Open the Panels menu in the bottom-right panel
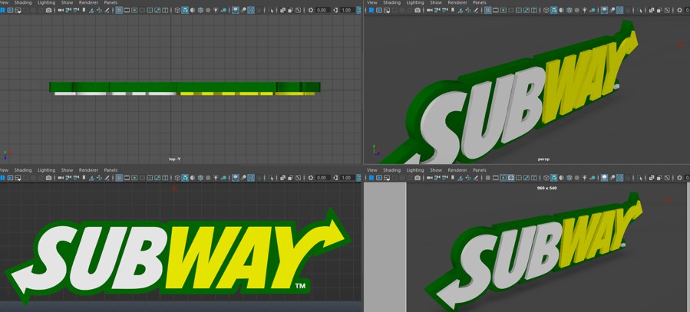This screenshot has width=690, height=312. click(x=479, y=169)
